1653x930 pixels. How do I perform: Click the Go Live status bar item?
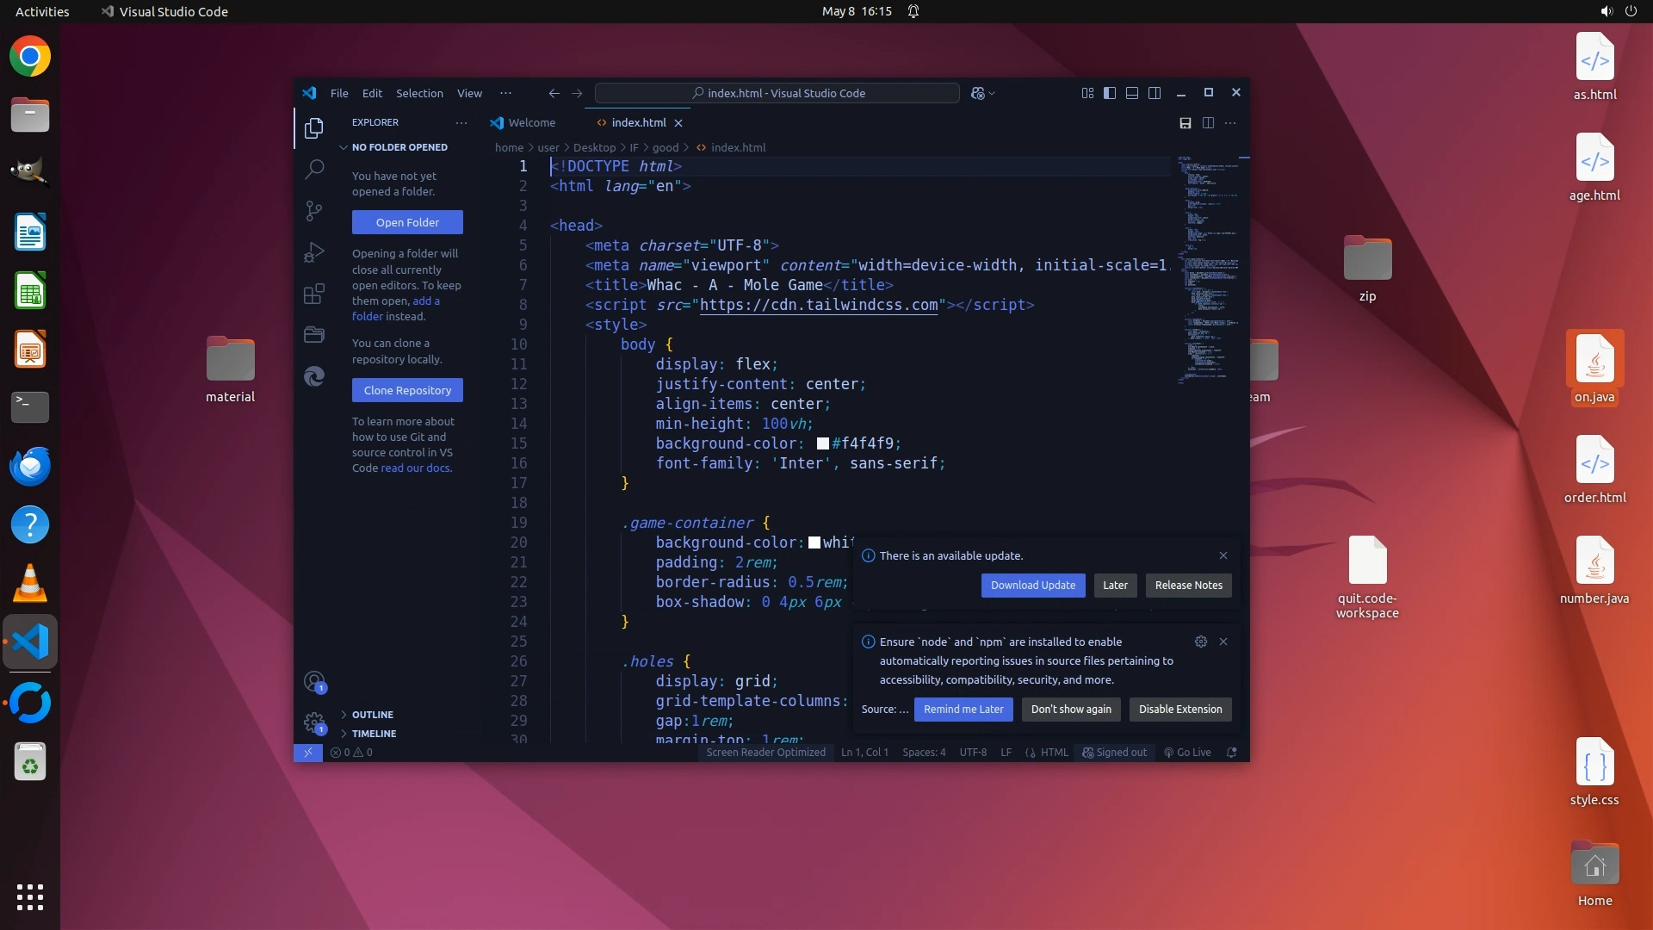pos(1187,753)
